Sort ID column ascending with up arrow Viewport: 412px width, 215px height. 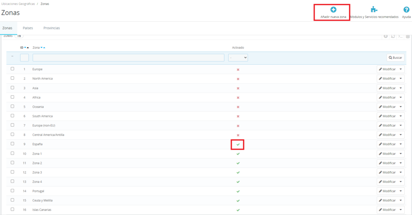click(x=28, y=48)
